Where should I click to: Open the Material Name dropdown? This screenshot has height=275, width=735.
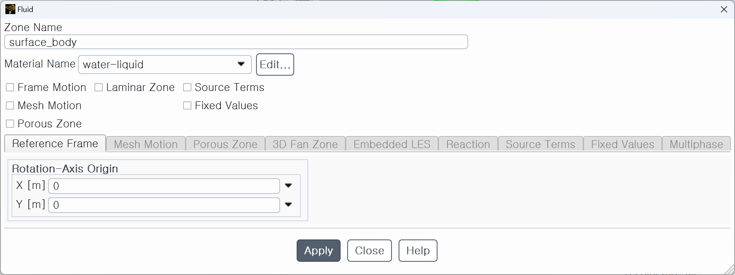click(165, 65)
